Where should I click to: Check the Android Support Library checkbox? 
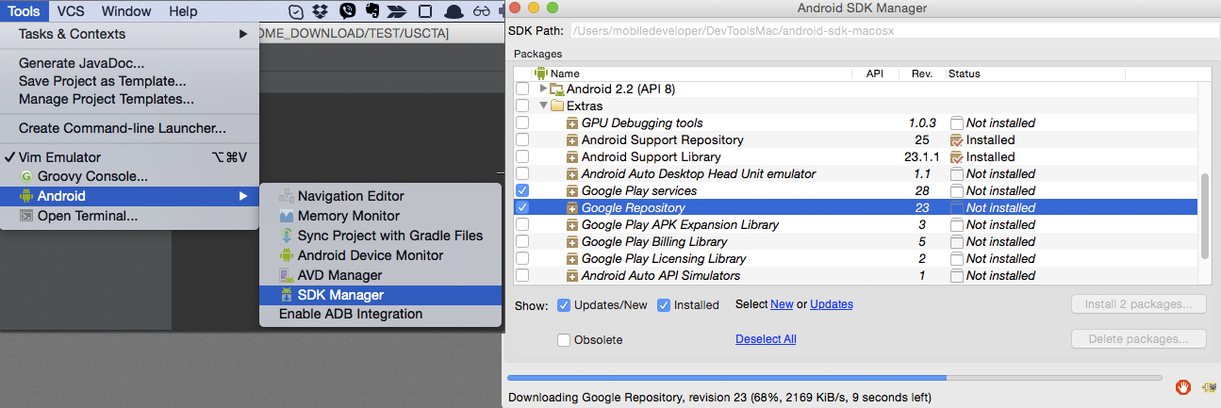pyautogui.click(x=522, y=157)
